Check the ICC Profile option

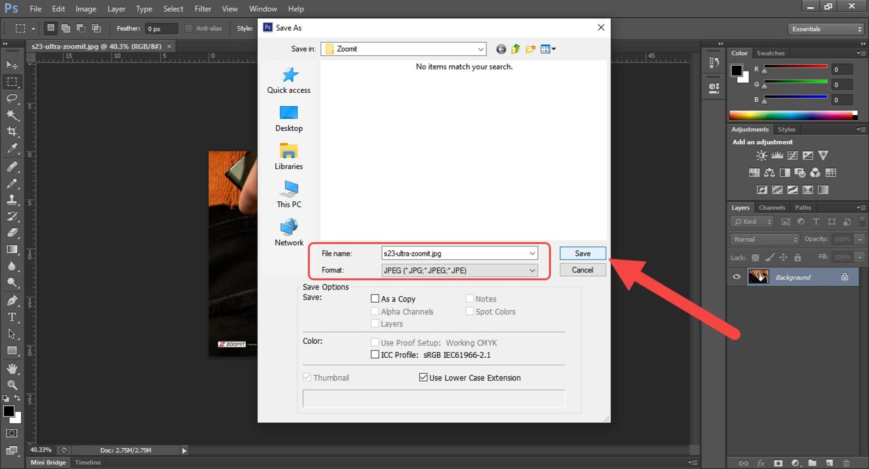point(375,355)
